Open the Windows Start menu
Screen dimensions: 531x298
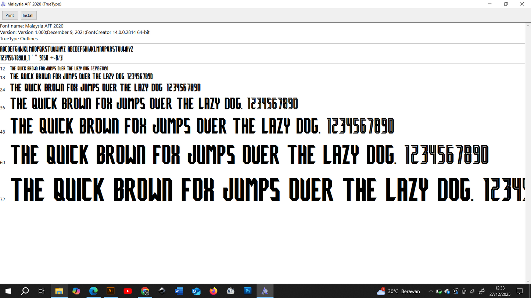tap(8, 291)
